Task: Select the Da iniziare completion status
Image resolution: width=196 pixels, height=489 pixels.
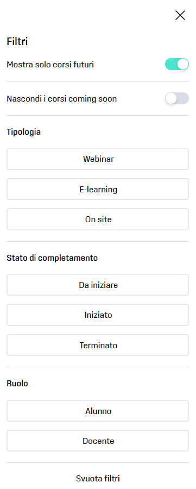Action: 98,285
